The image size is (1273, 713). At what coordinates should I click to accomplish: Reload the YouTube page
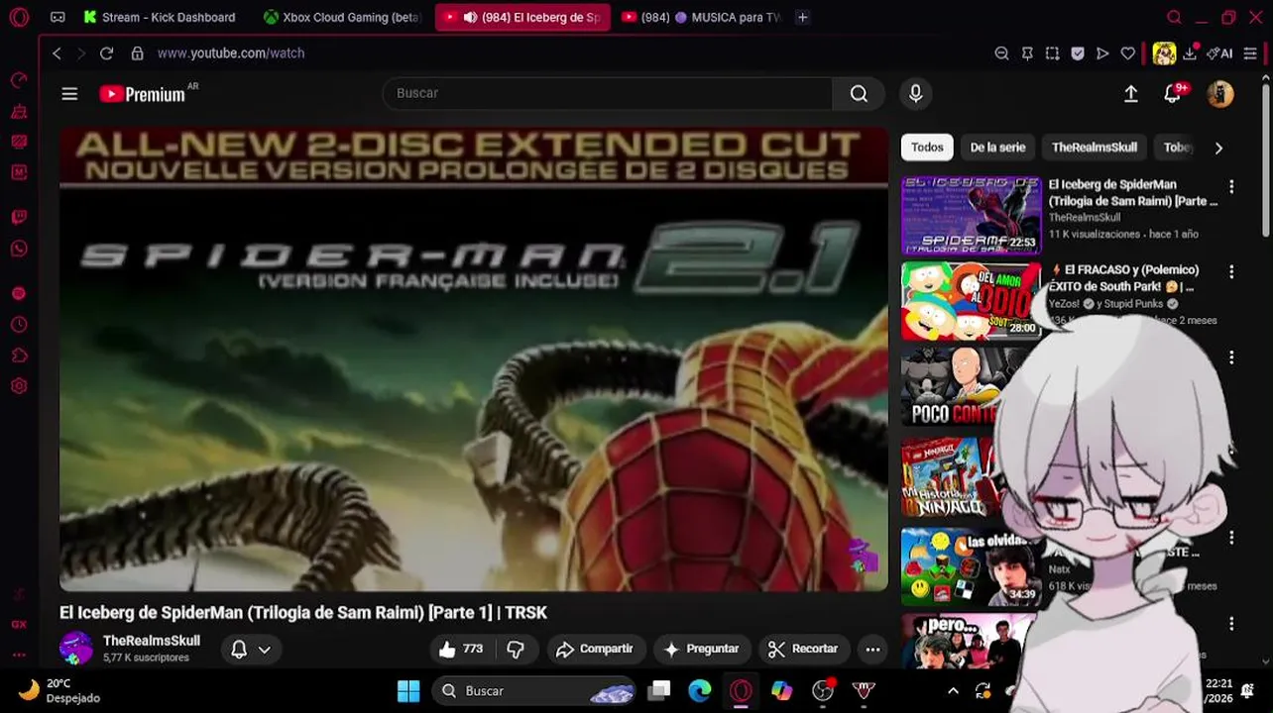pyautogui.click(x=106, y=53)
